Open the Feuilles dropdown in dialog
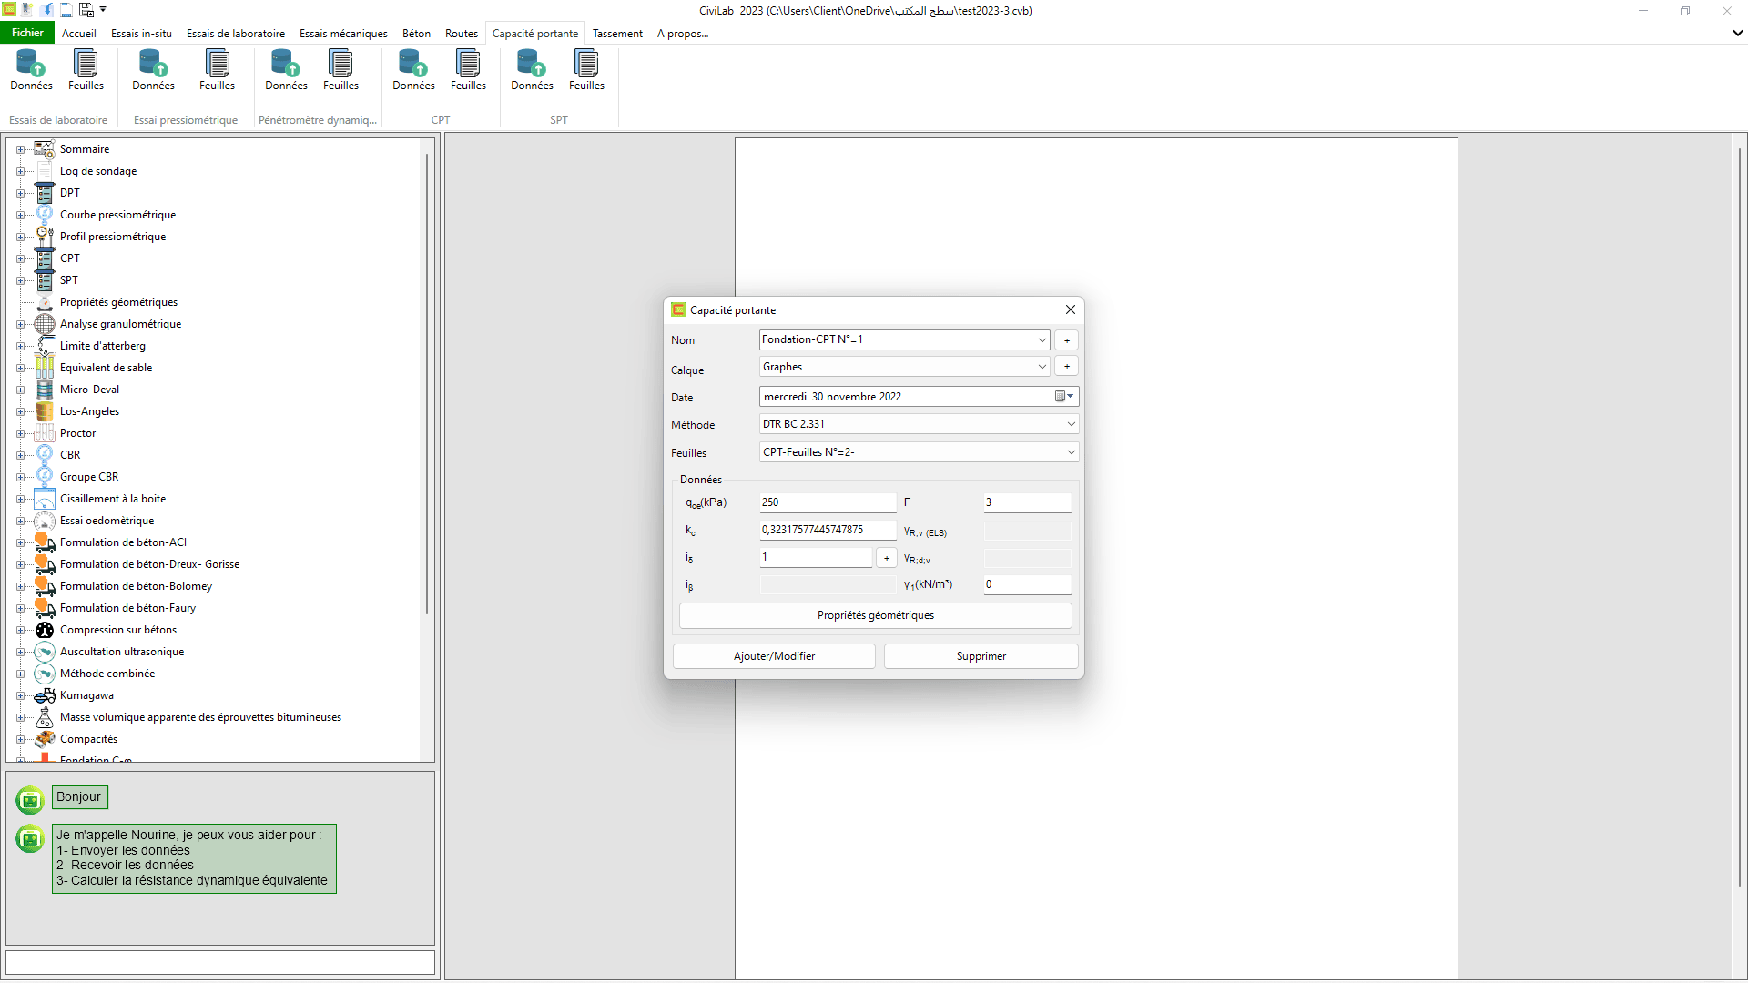The width and height of the screenshot is (1748, 983). click(x=1071, y=452)
